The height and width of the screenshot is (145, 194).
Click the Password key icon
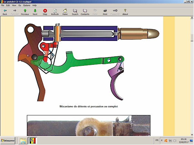tap(115, 12)
